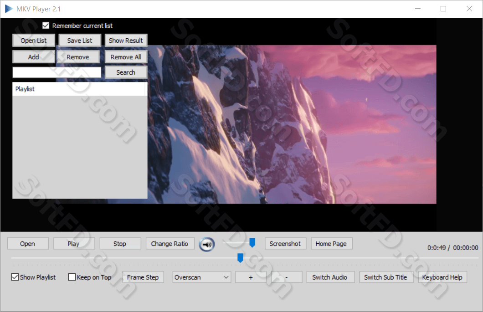The height and width of the screenshot is (312, 483).
Task: Focus the playlist search text field
Action: (x=57, y=72)
